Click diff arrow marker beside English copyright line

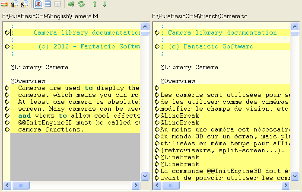pos(7,47)
